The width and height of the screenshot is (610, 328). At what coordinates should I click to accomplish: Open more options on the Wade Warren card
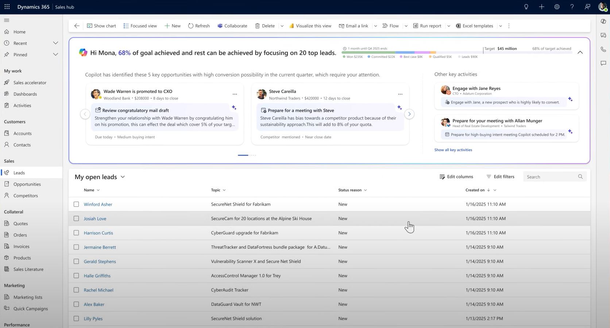(235, 94)
